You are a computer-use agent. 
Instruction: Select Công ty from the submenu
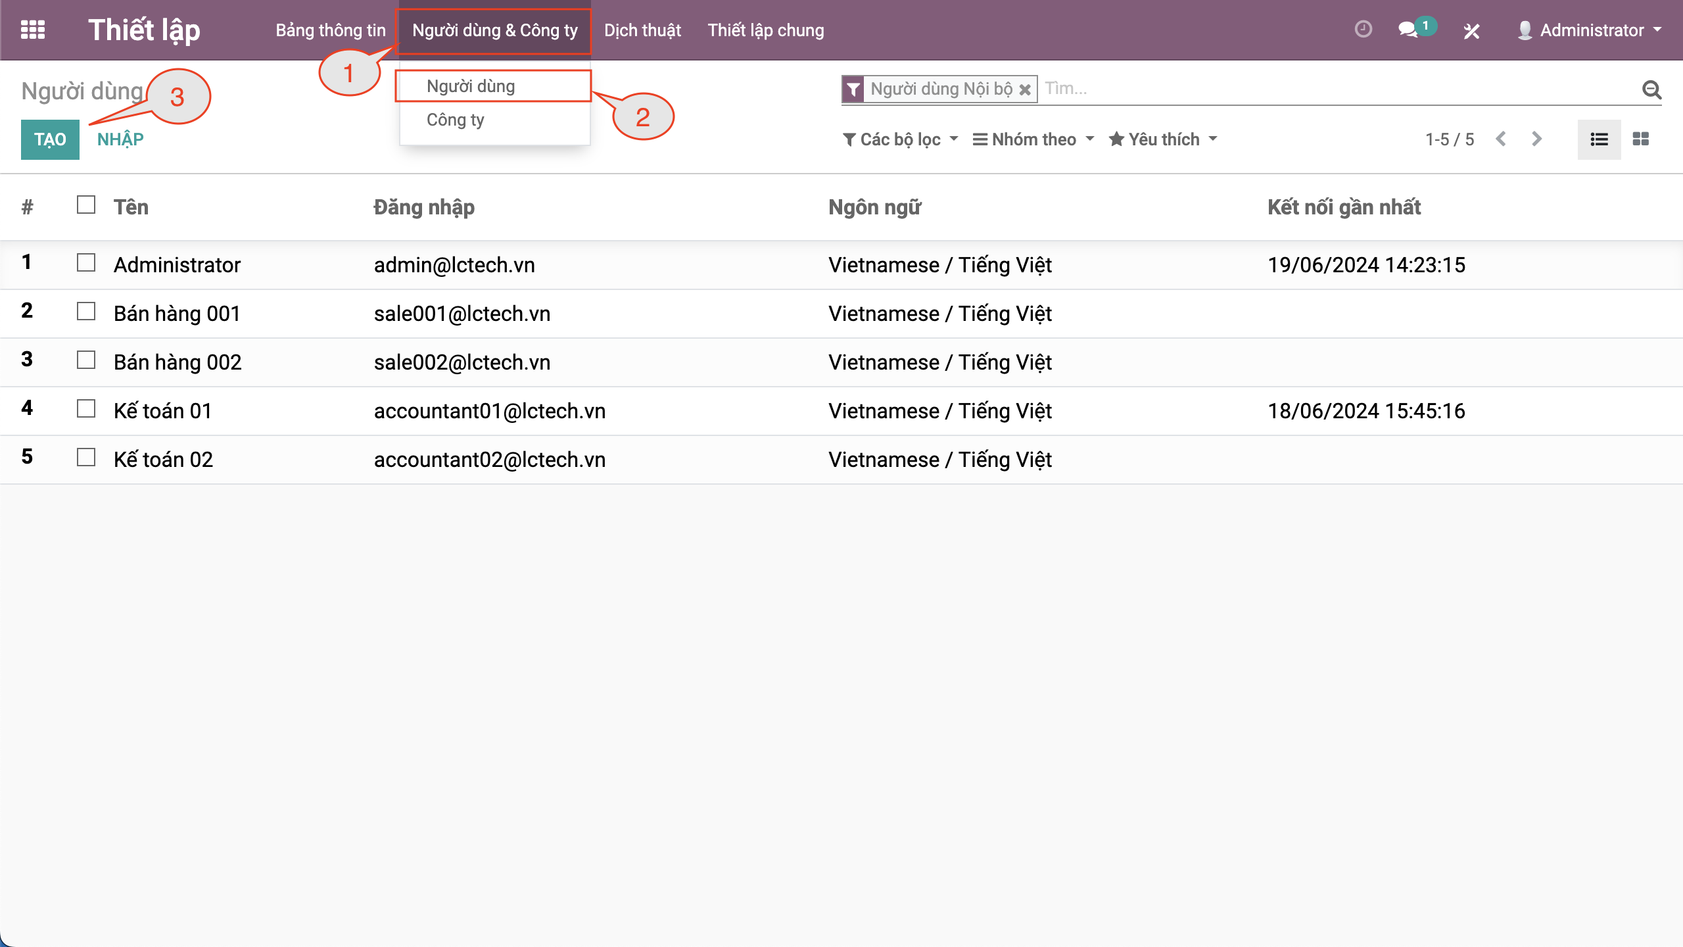[x=455, y=120]
